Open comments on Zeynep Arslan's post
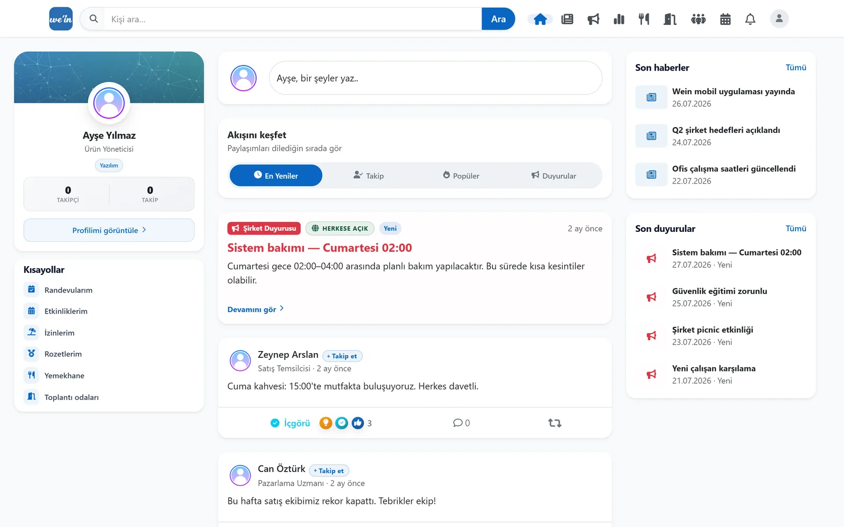 pyautogui.click(x=461, y=423)
